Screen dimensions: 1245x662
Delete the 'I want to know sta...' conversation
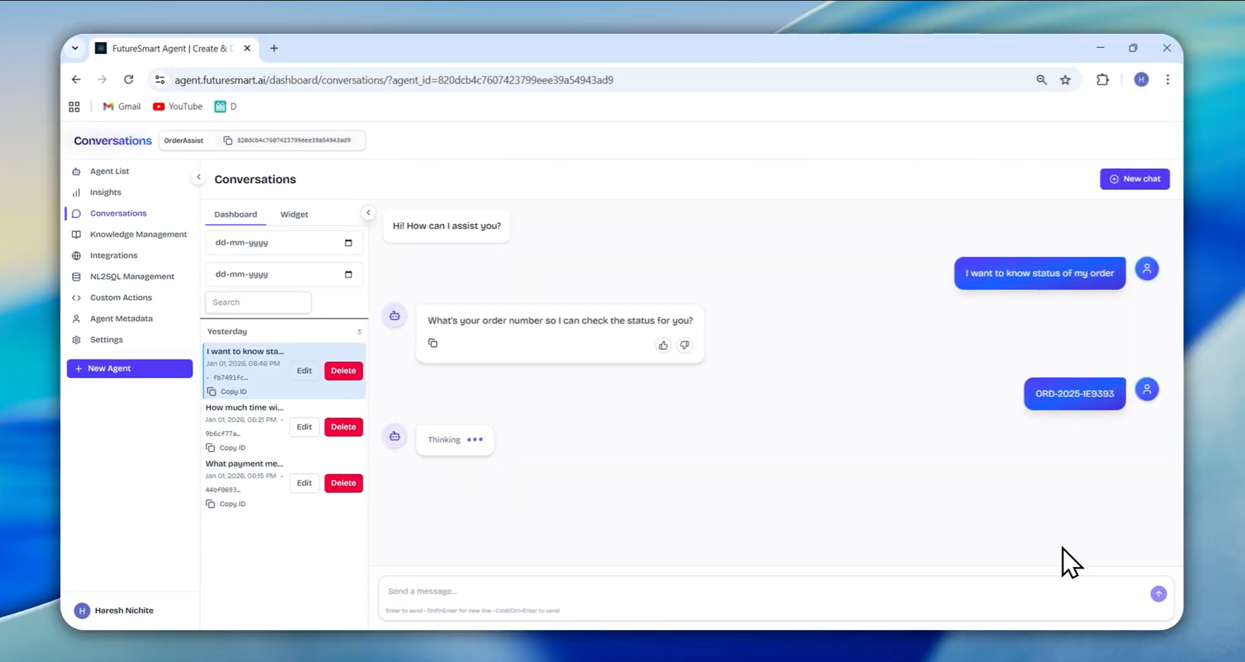pos(343,370)
